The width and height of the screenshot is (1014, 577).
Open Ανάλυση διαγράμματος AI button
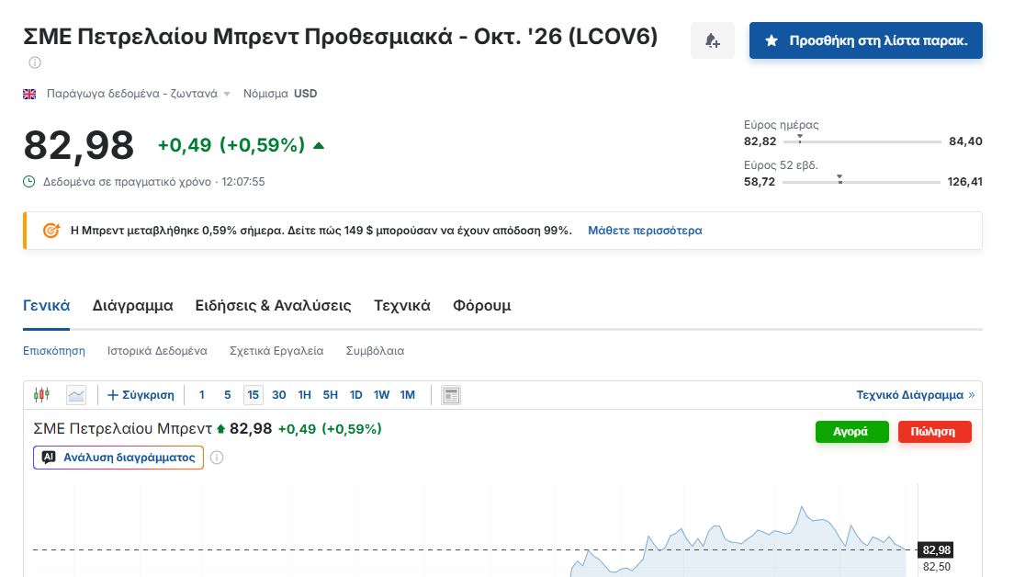118,458
